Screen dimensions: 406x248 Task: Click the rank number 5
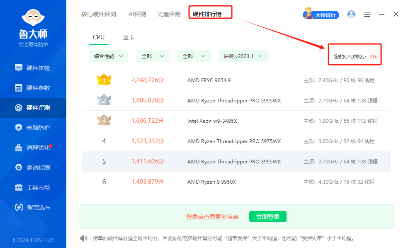(x=104, y=162)
